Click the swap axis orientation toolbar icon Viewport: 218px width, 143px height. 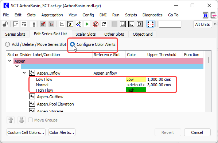point(16,24)
